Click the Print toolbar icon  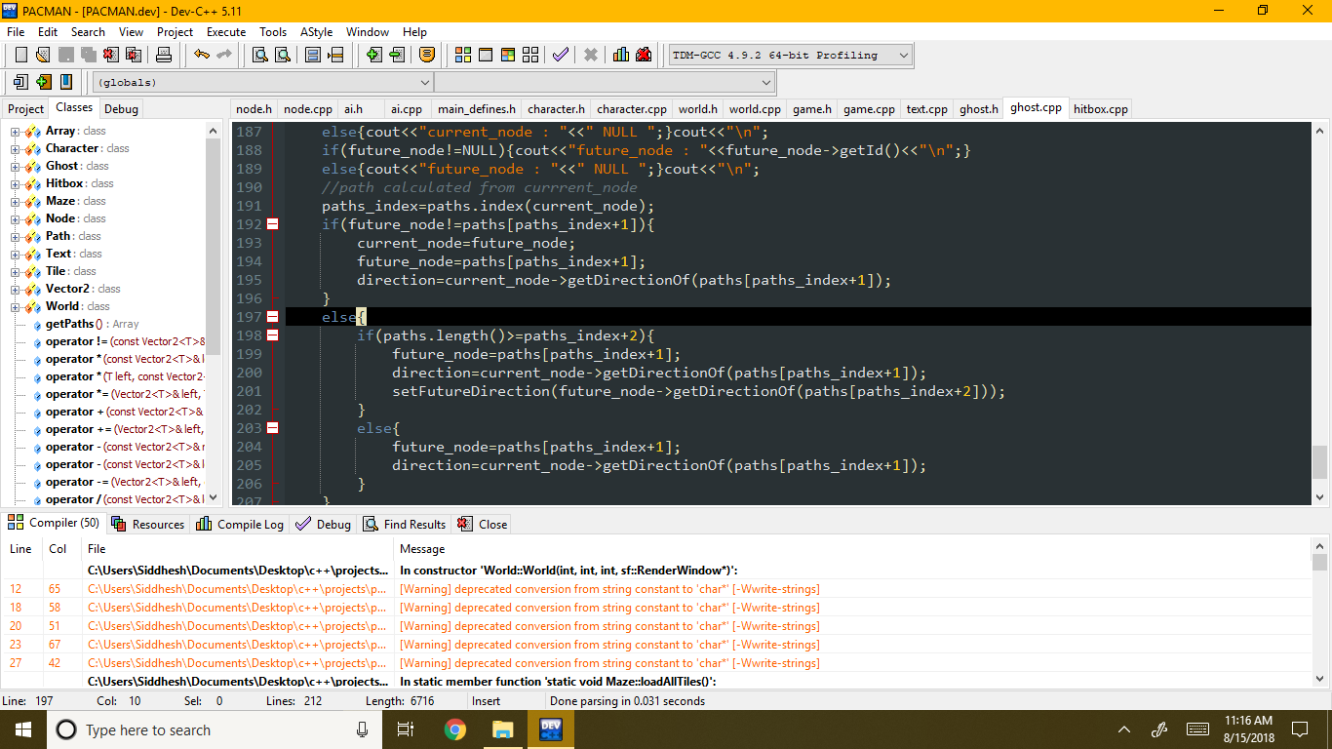pos(164,55)
